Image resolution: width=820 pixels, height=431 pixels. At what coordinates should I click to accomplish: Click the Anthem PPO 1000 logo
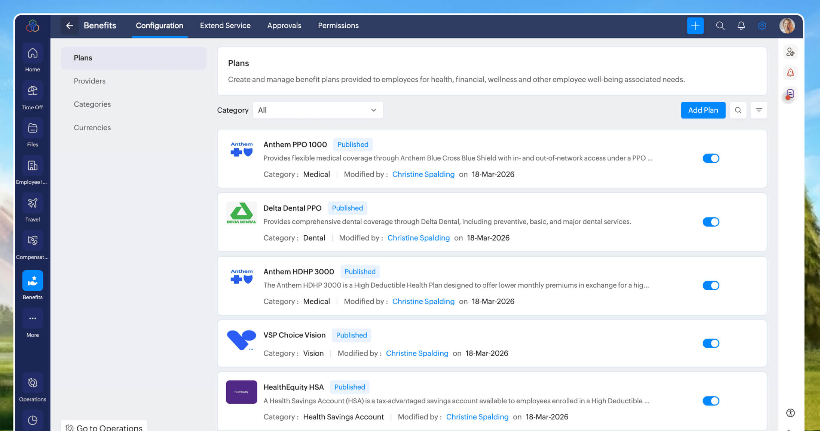pos(242,149)
